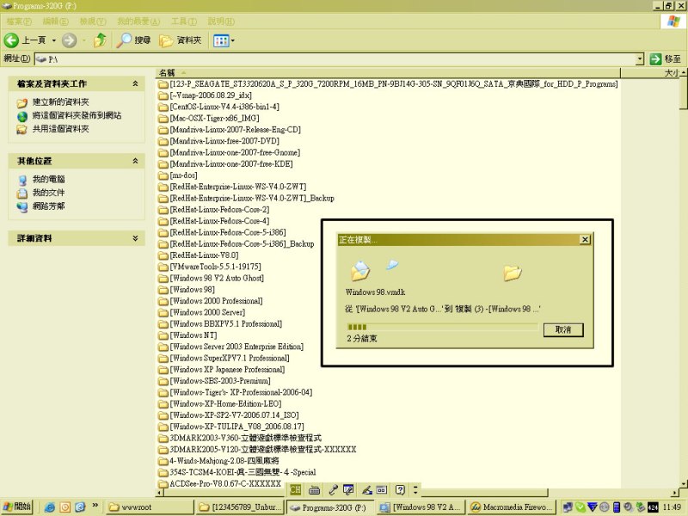Image resolution: width=688 pixels, height=516 pixels.
Task: Open the 搜尋 search pane
Action: pyautogui.click(x=134, y=40)
